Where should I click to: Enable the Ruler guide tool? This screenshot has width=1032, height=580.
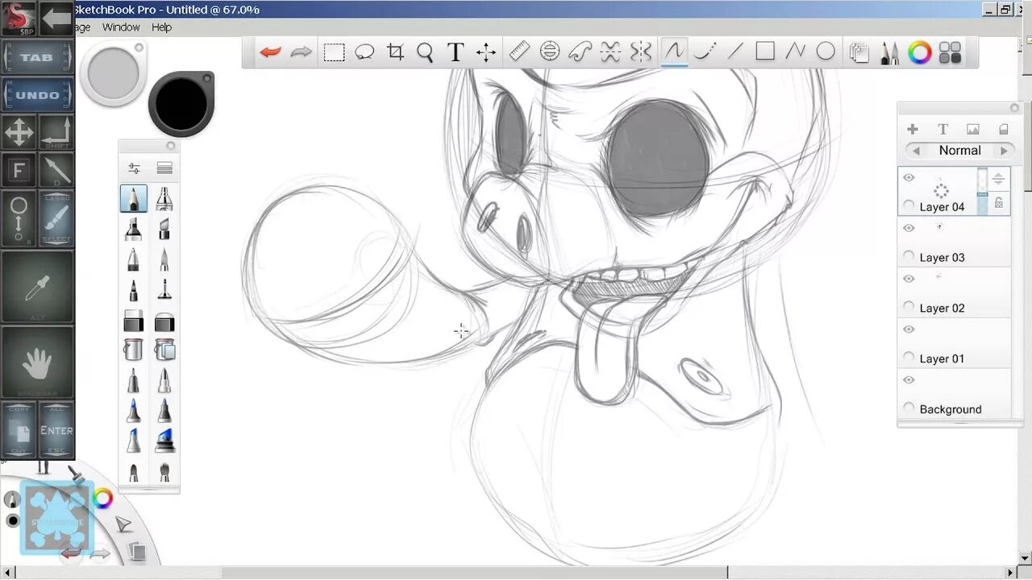click(x=519, y=52)
